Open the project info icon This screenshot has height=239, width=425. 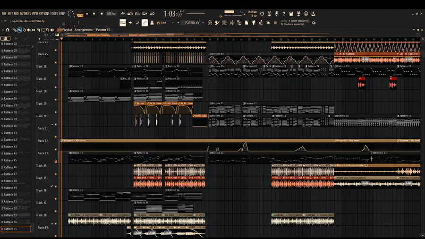306,14
